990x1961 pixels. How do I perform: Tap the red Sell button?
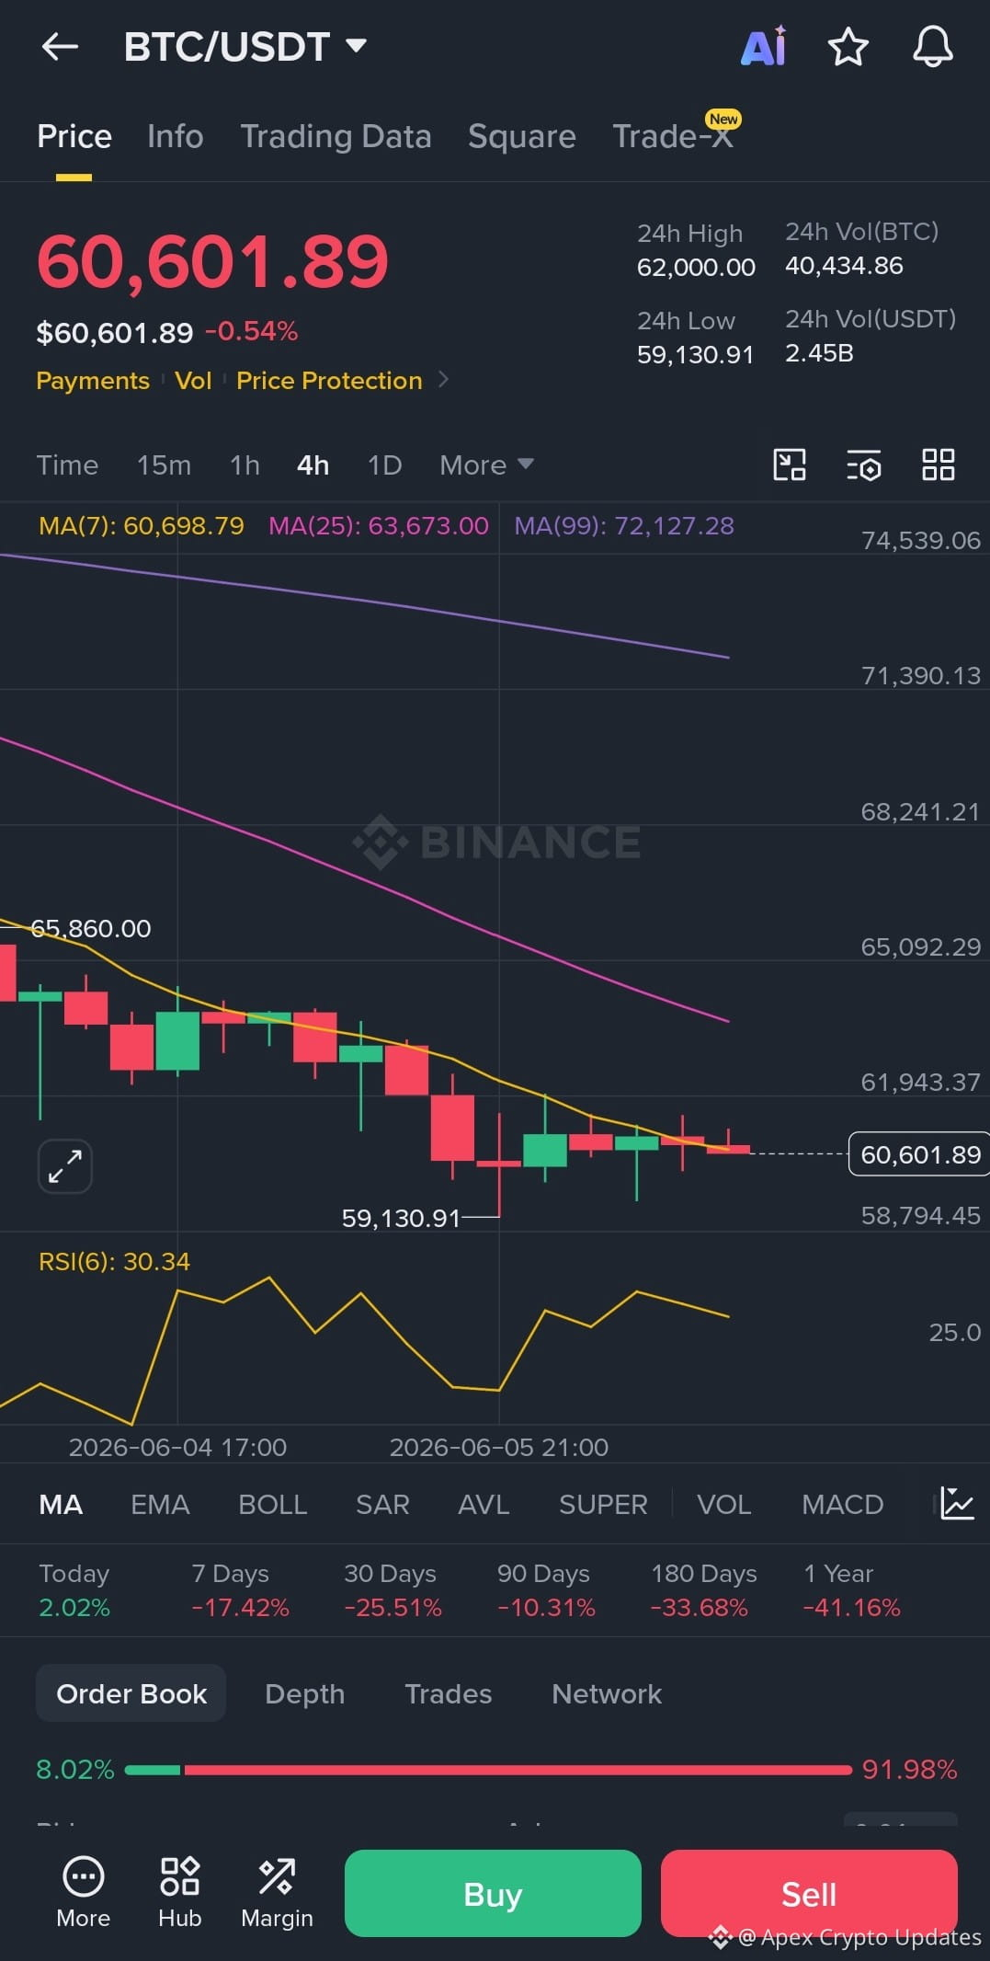(809, 1893)
